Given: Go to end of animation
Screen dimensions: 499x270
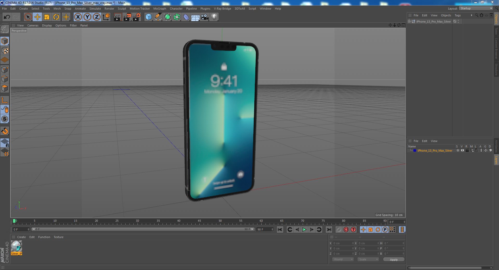Looking at the screenshot, I should coord(329,230).
